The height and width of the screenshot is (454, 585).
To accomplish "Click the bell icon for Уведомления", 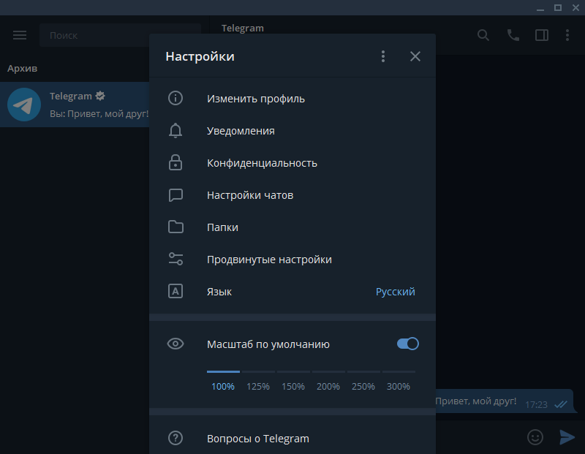I will pyautogui.click(x=175, y=131).
